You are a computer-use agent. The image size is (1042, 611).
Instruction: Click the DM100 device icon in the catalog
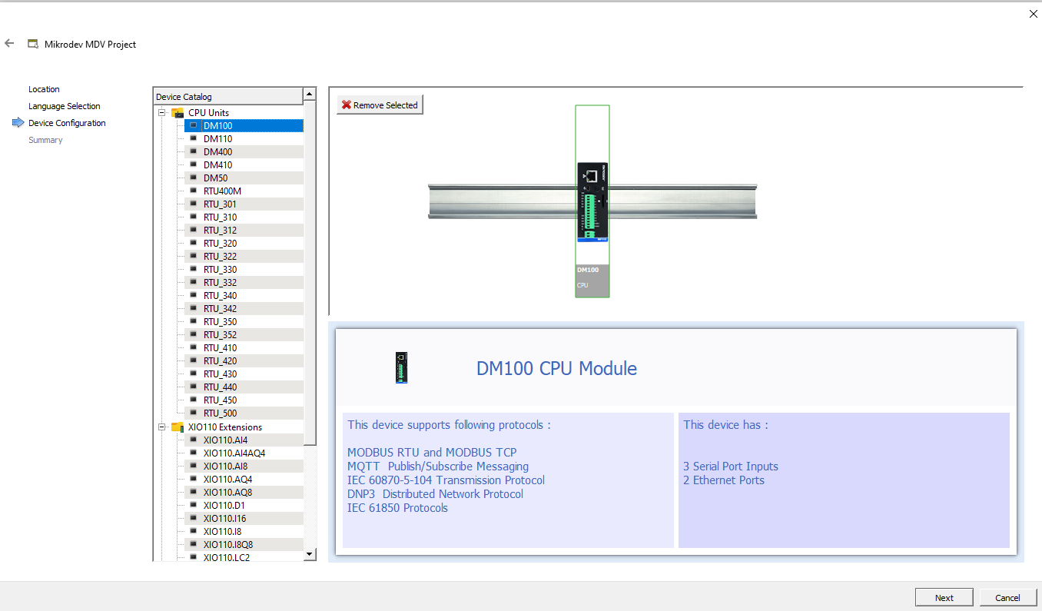pos(194,125)
